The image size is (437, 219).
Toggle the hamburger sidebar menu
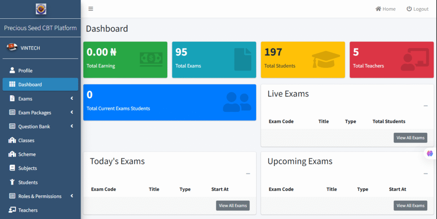pos(90,9)
